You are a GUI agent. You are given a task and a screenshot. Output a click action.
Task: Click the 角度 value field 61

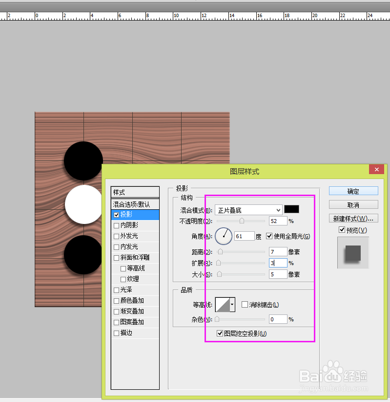245,236
